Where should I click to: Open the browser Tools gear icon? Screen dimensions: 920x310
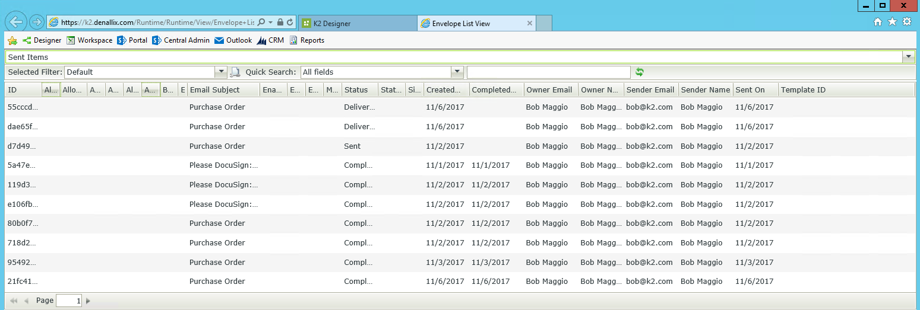point(907,22)
